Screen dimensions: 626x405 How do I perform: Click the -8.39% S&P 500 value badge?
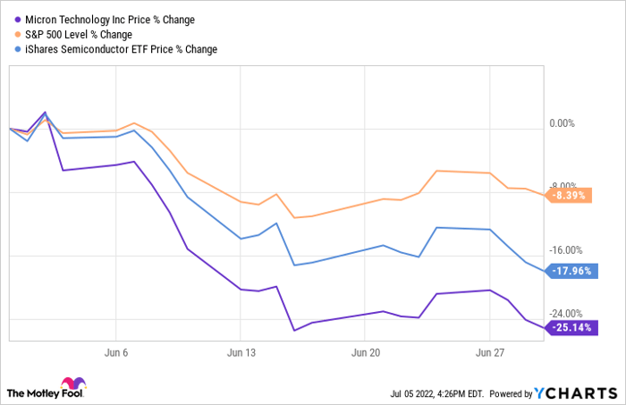(570, 195)
